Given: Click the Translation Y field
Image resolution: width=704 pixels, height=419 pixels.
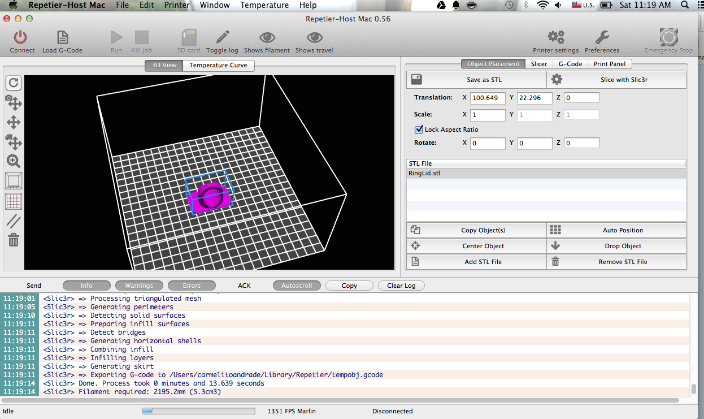Looking at the screenshot, I should tap(534, 98).
